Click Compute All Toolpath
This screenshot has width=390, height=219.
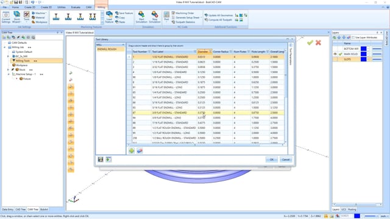(x=218, y=19)
